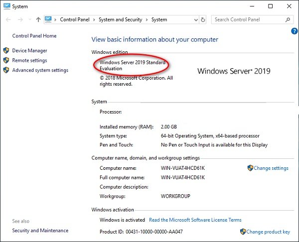Open the recent locations dropdown arrow

click(30, 19)
